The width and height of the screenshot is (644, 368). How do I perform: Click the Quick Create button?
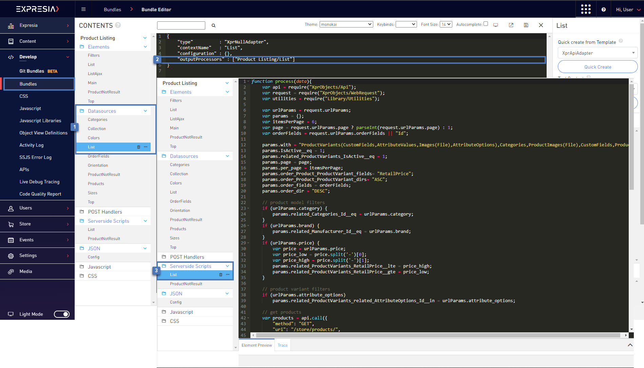tap(598, 67)
